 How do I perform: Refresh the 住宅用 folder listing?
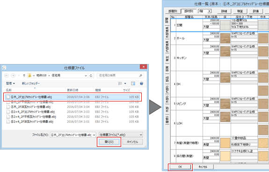[x=91, y=75]
